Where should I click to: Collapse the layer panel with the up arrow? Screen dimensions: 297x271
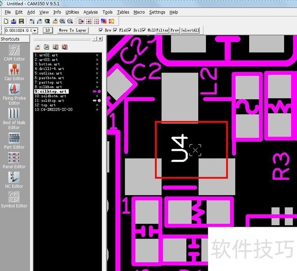pos(95,39)
